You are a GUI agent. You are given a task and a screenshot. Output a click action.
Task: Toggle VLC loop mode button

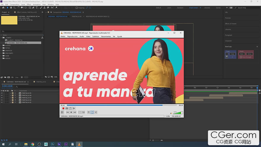[x=92, y=112]
